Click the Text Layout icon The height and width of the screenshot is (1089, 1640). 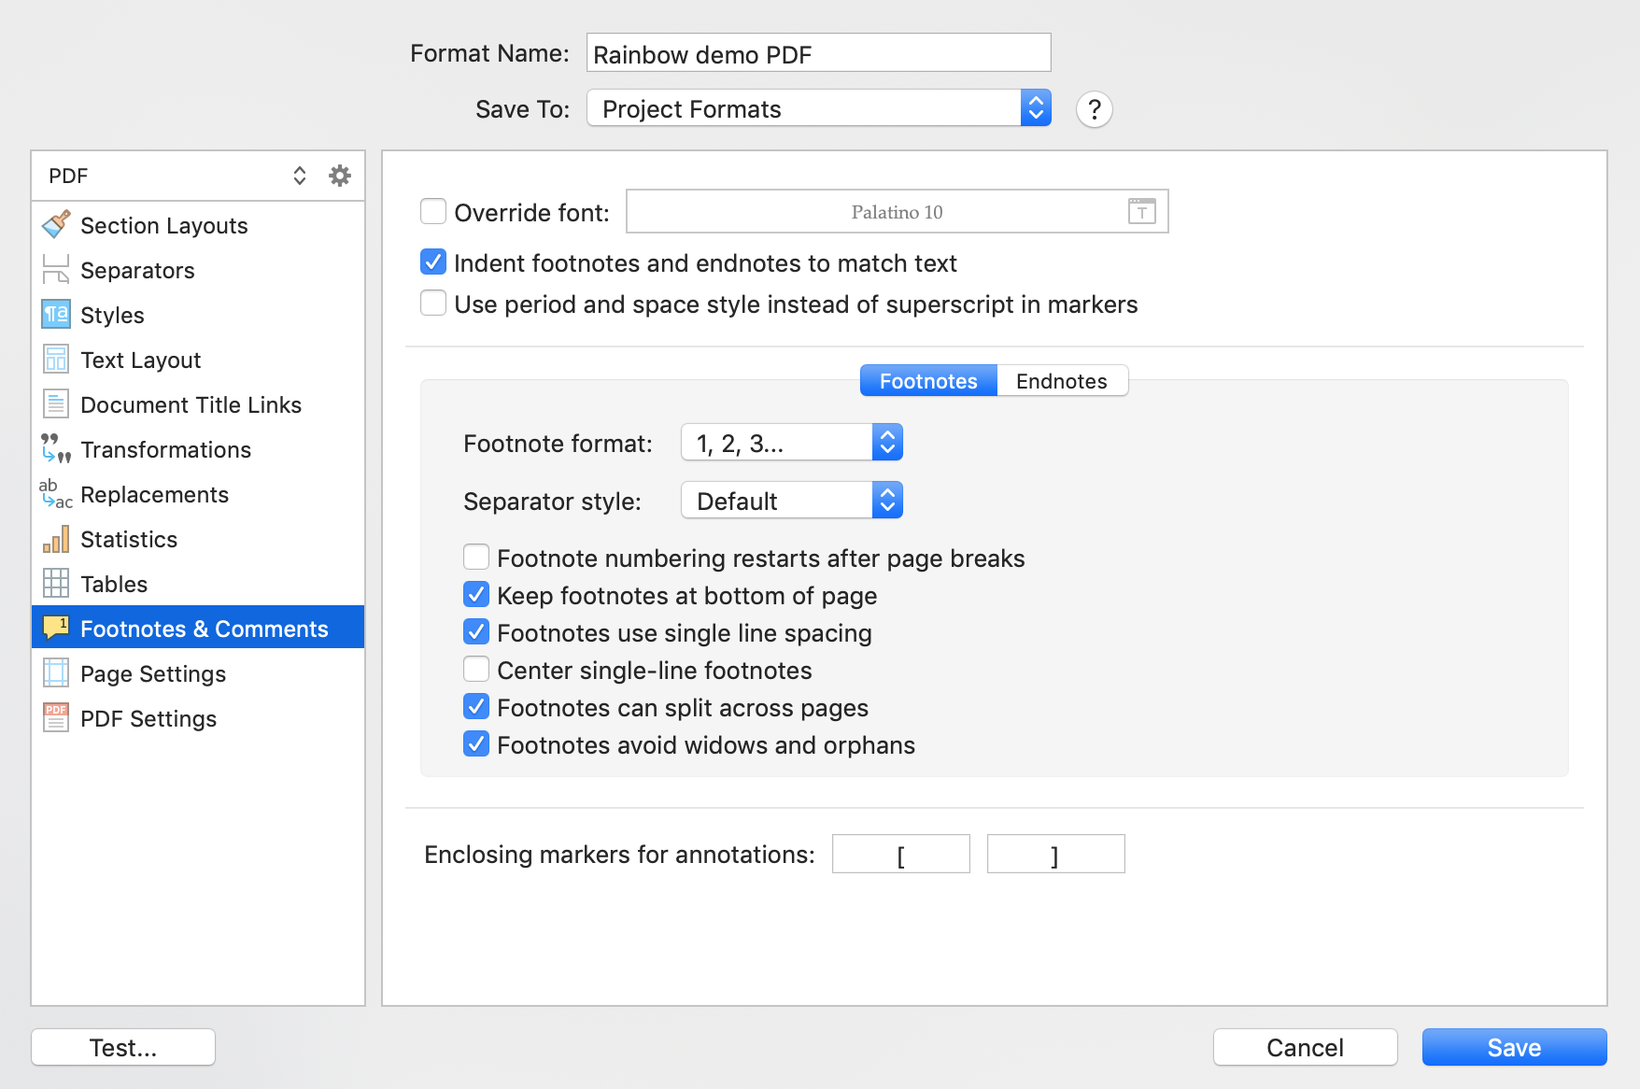click(x=56, y=360)
